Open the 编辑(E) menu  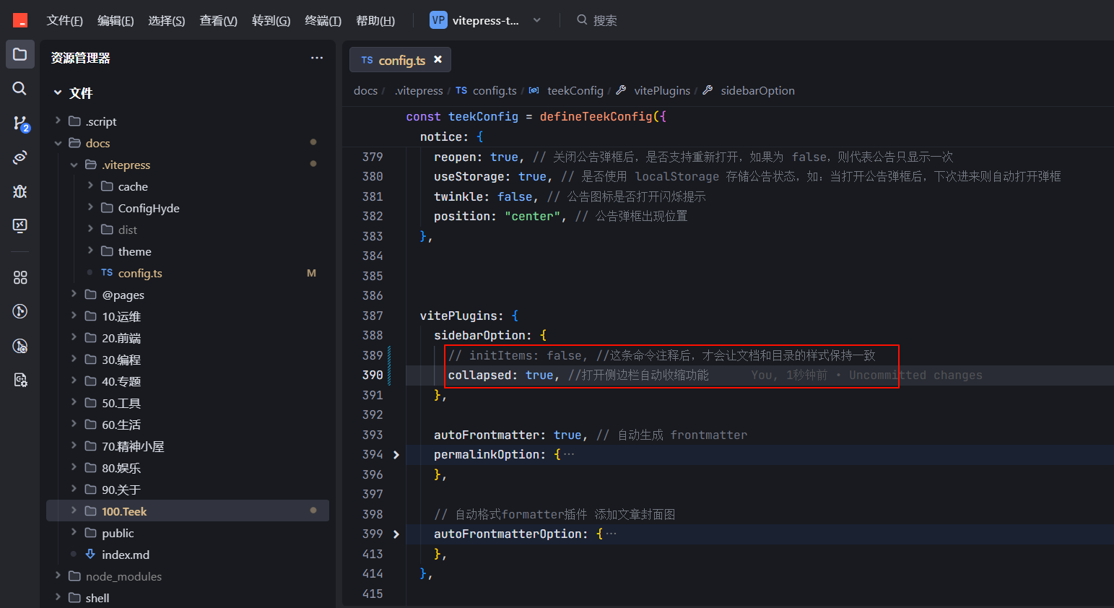[x=116, y=20]
